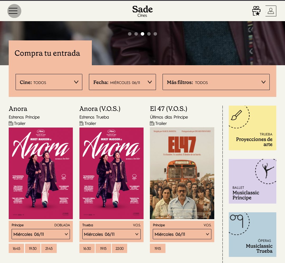285x263 pixels.
Task: Open the Cine: TODOS dropdown
Action: click(x=49, y=82)
